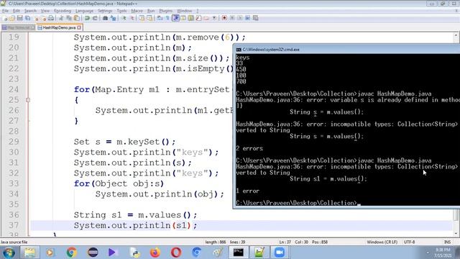Viewport: 460px width, 259px height.
Task: Click line number 36 in the margin
Action: pyautogui.click(x=14, y=214)
